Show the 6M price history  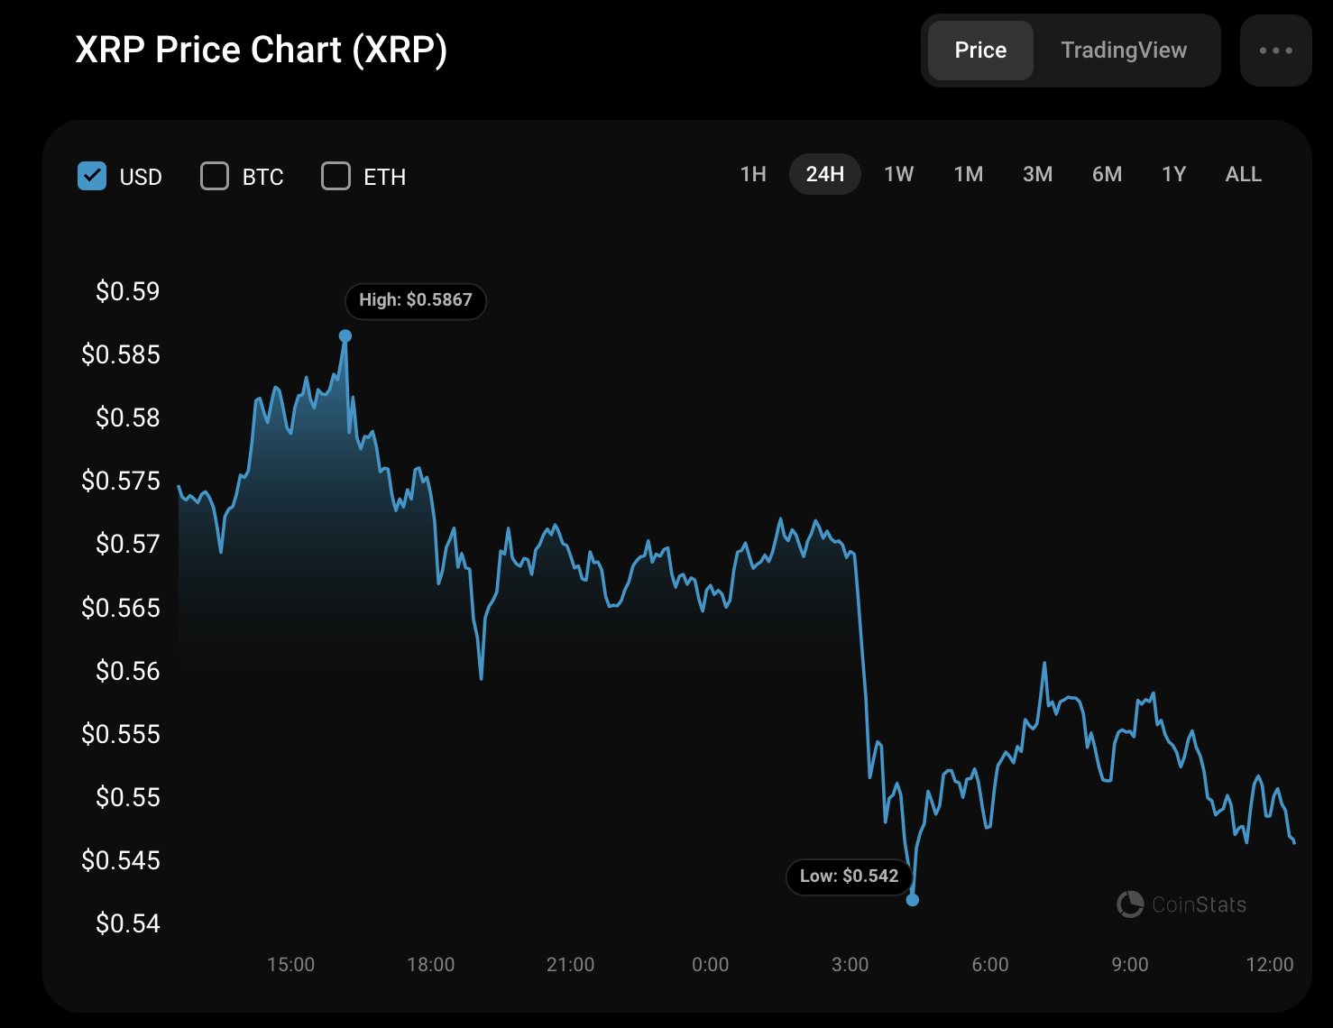coord(1107,174)
